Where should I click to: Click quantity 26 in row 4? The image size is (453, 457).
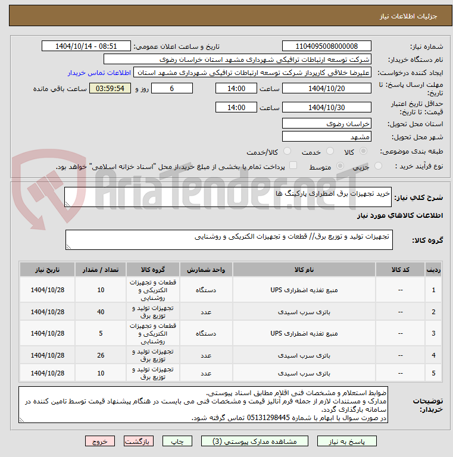click(x=101, y=355)
